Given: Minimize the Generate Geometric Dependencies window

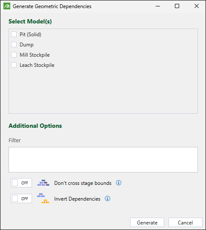Looking at the screenshot, I should tap(158, 6).
